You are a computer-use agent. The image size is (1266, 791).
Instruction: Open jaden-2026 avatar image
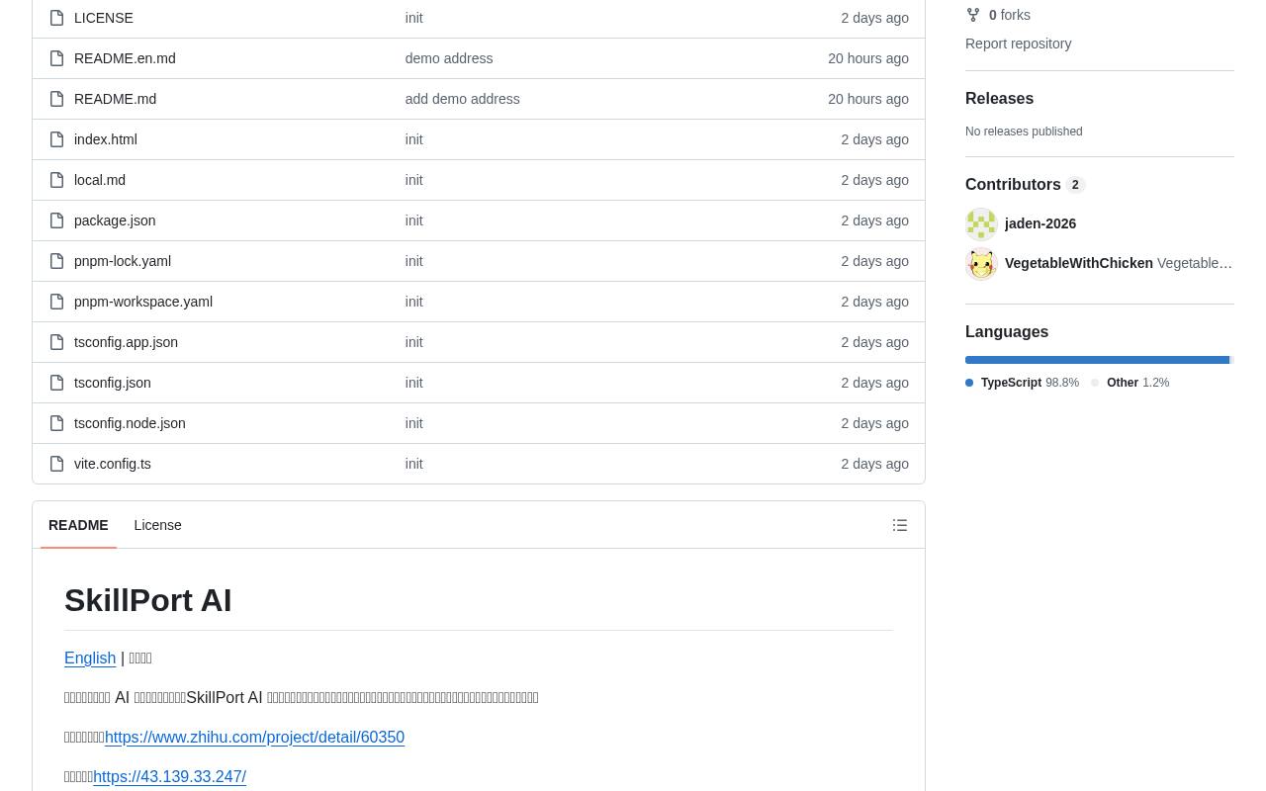(981, 224)
